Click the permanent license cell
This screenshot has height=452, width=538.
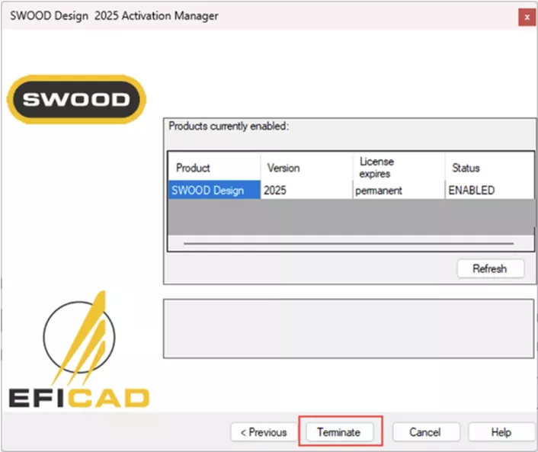tap(399, 190)
